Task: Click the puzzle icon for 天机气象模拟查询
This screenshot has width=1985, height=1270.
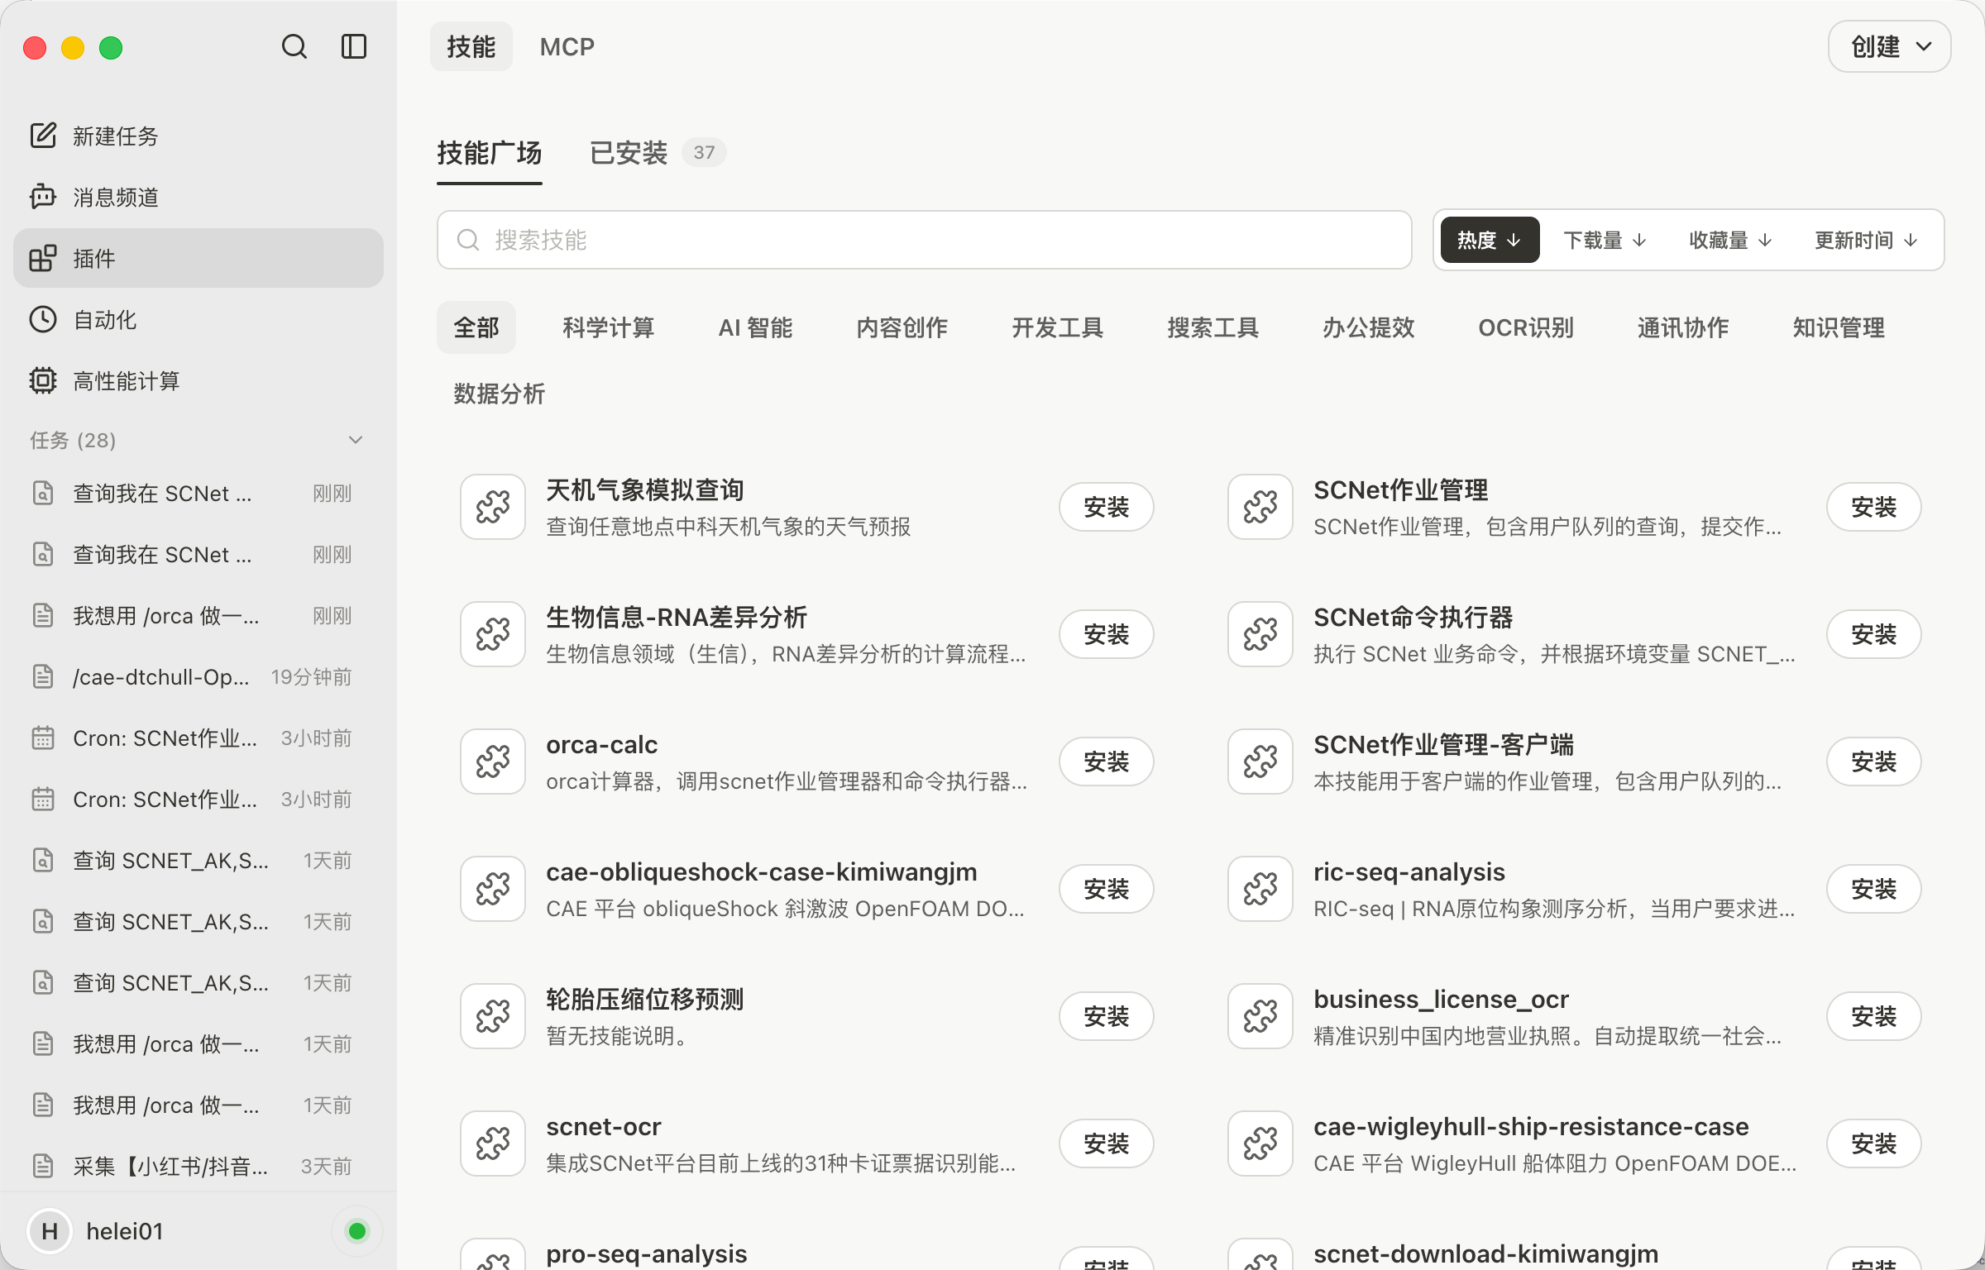Action: click(x=493, y=507)
